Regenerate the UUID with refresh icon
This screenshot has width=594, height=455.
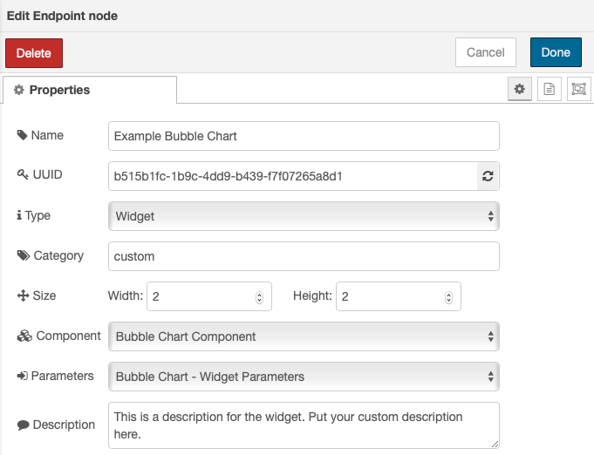[488, 176]
